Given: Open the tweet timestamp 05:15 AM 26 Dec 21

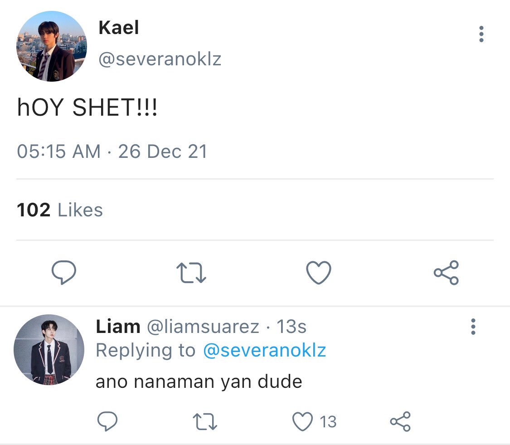Looking at the screenshot, I should 112,152.
